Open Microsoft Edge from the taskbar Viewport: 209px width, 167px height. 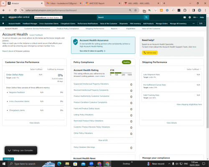click(x=59, y=164)
